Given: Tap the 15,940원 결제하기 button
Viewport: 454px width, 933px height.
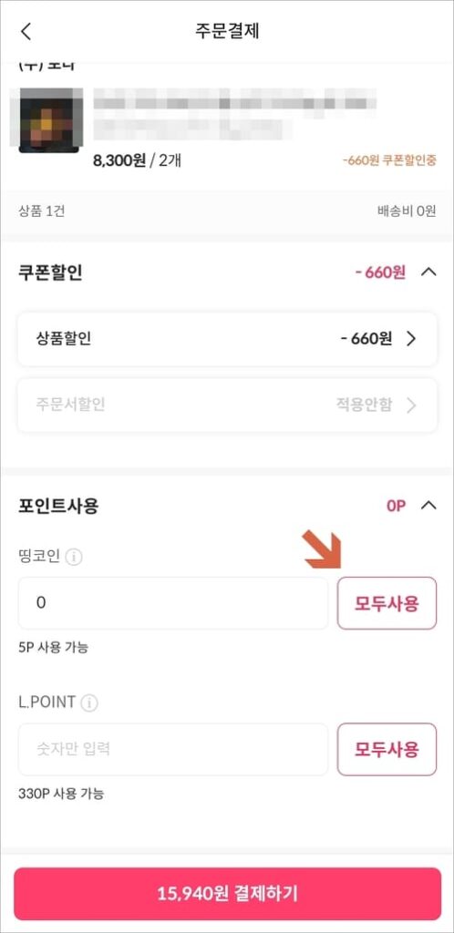Looking at the screenshot, I should (x=227, y=894).
